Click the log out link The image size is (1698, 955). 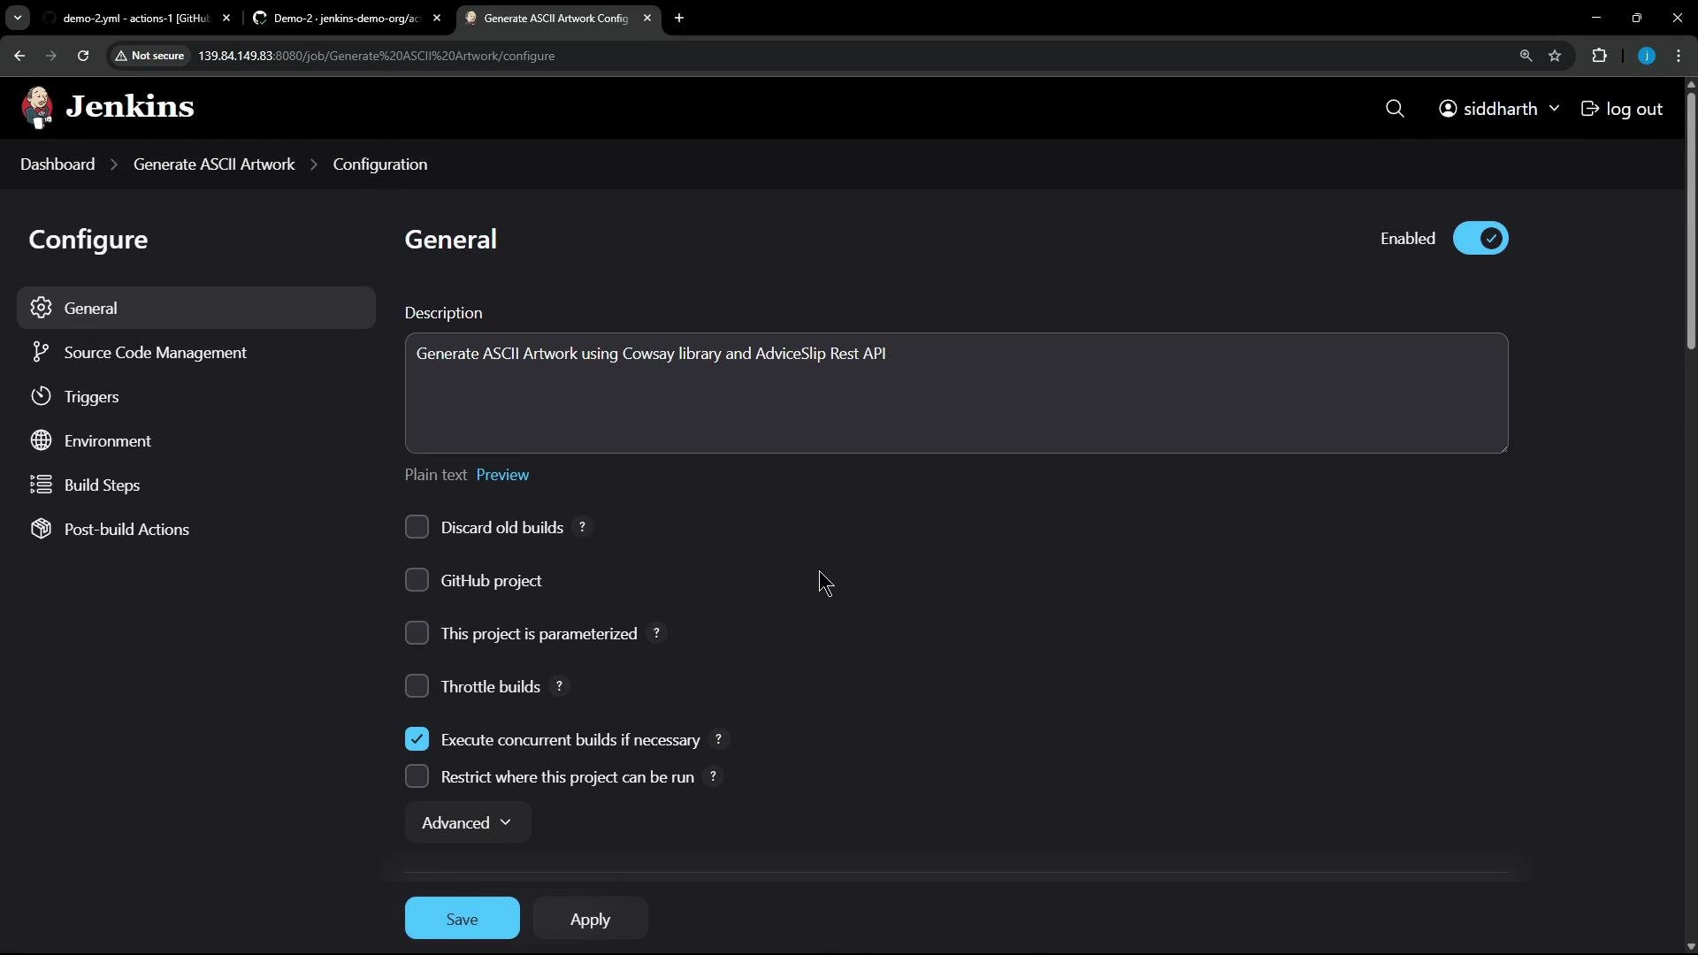(x=1622, y=109)
